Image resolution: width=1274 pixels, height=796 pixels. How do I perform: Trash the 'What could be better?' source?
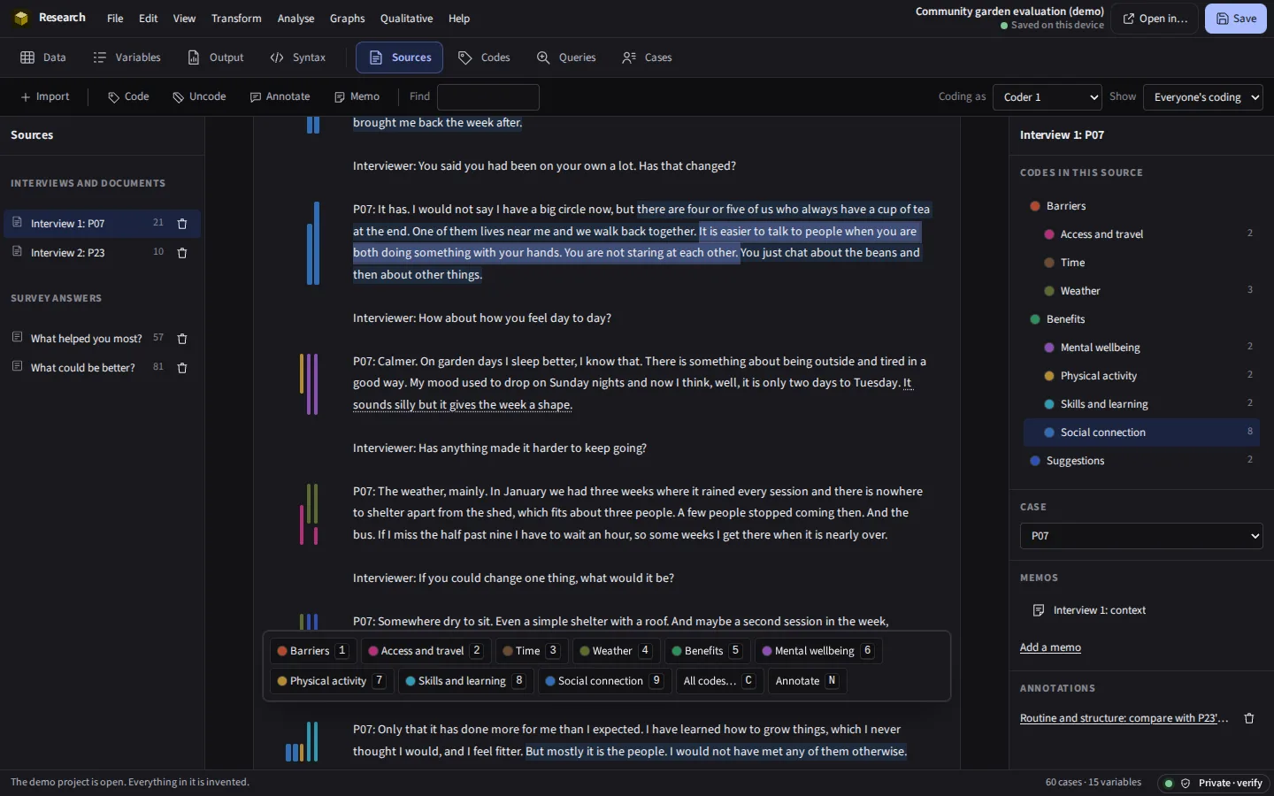tap(182, 368)
